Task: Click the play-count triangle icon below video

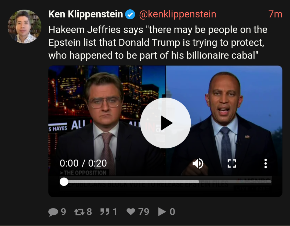Action: pos(162,212)
